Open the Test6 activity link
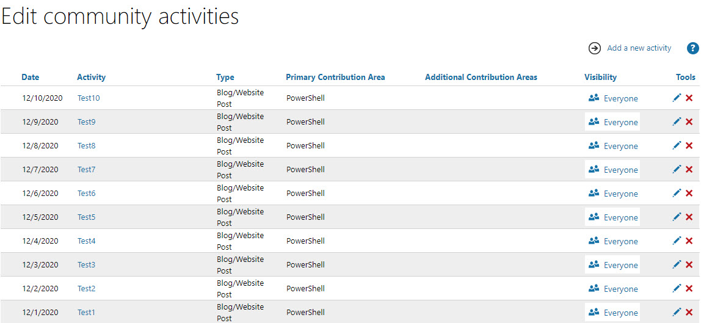This screenshot has height=323, width=701. [x=86, y=193]
